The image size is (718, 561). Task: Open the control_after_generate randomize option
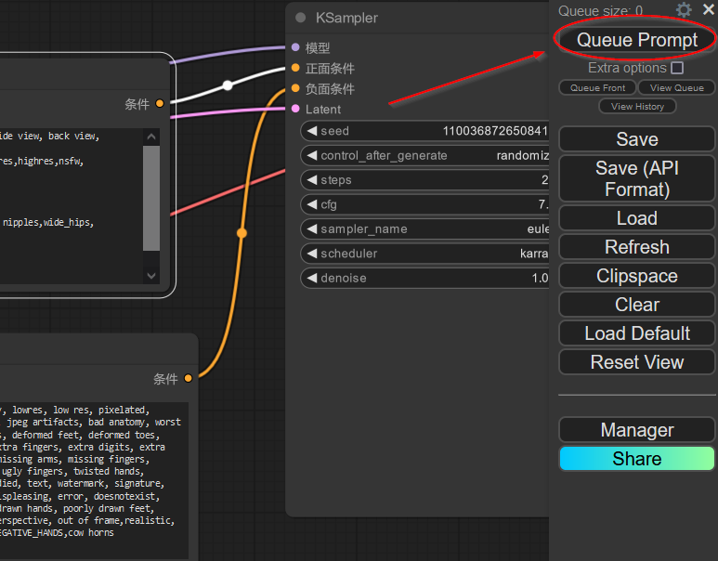coord(424,155)
